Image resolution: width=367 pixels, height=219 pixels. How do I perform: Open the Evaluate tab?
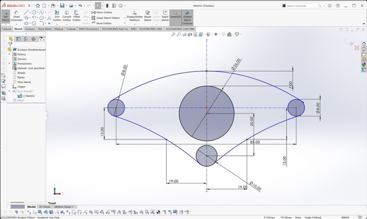click(x=71, y=29)
